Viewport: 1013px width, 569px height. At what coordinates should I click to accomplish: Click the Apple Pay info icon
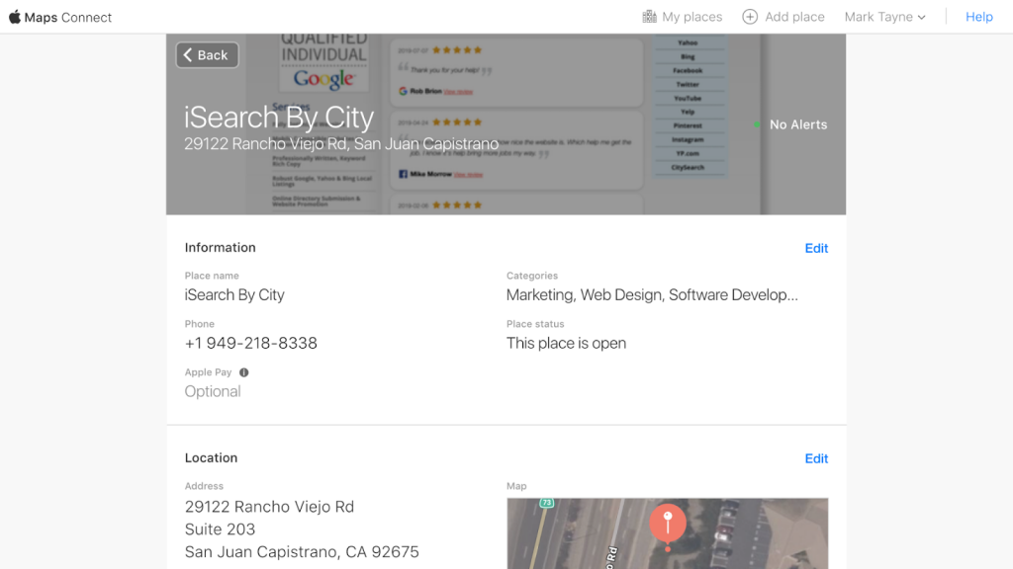[x=243, y=372]
